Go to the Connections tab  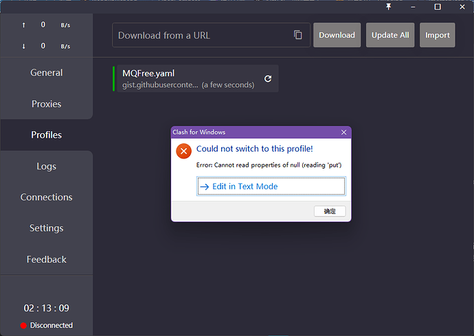pyautogui.click(x=47, y=197)
